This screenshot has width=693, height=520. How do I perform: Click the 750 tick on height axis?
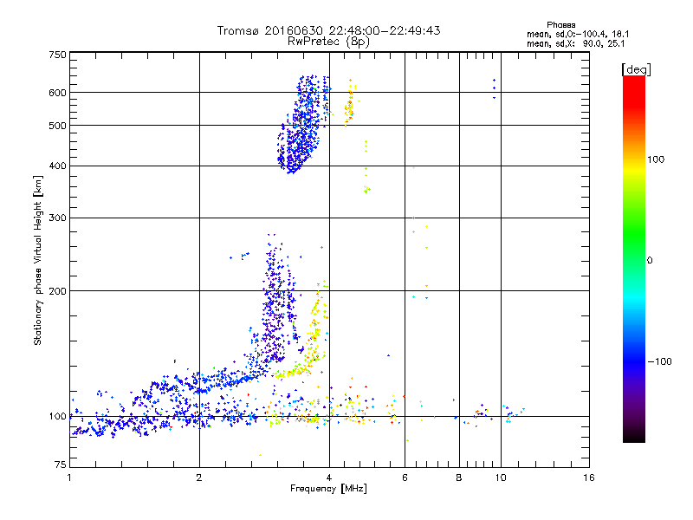(57, 55)
